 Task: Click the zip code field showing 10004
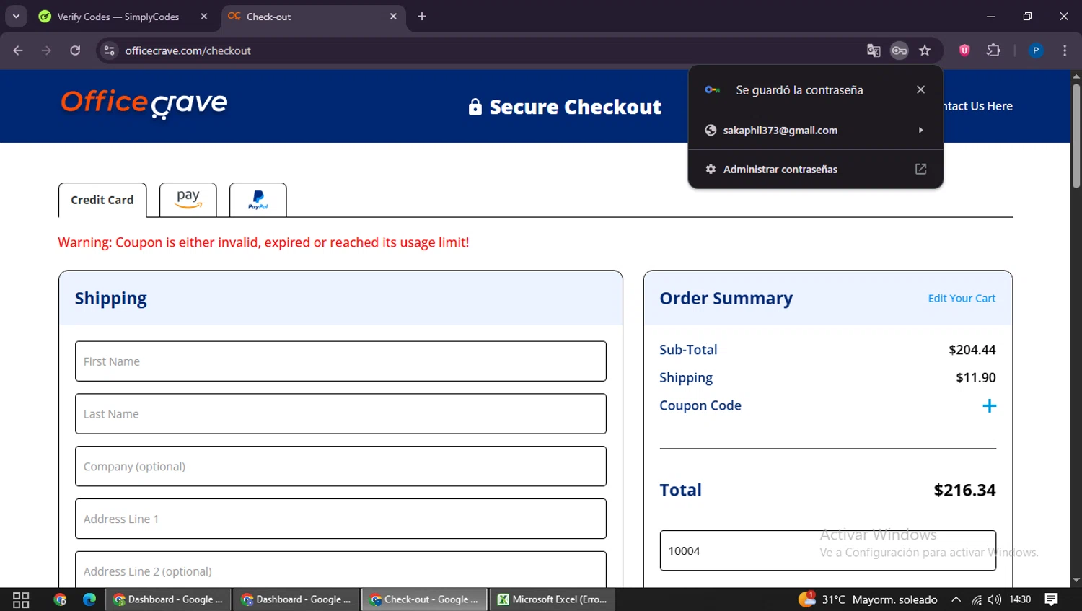827,551
